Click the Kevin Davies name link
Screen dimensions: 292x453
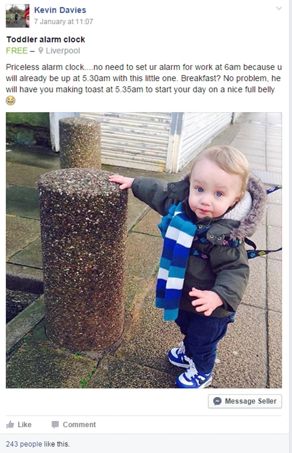coord(60,10)
